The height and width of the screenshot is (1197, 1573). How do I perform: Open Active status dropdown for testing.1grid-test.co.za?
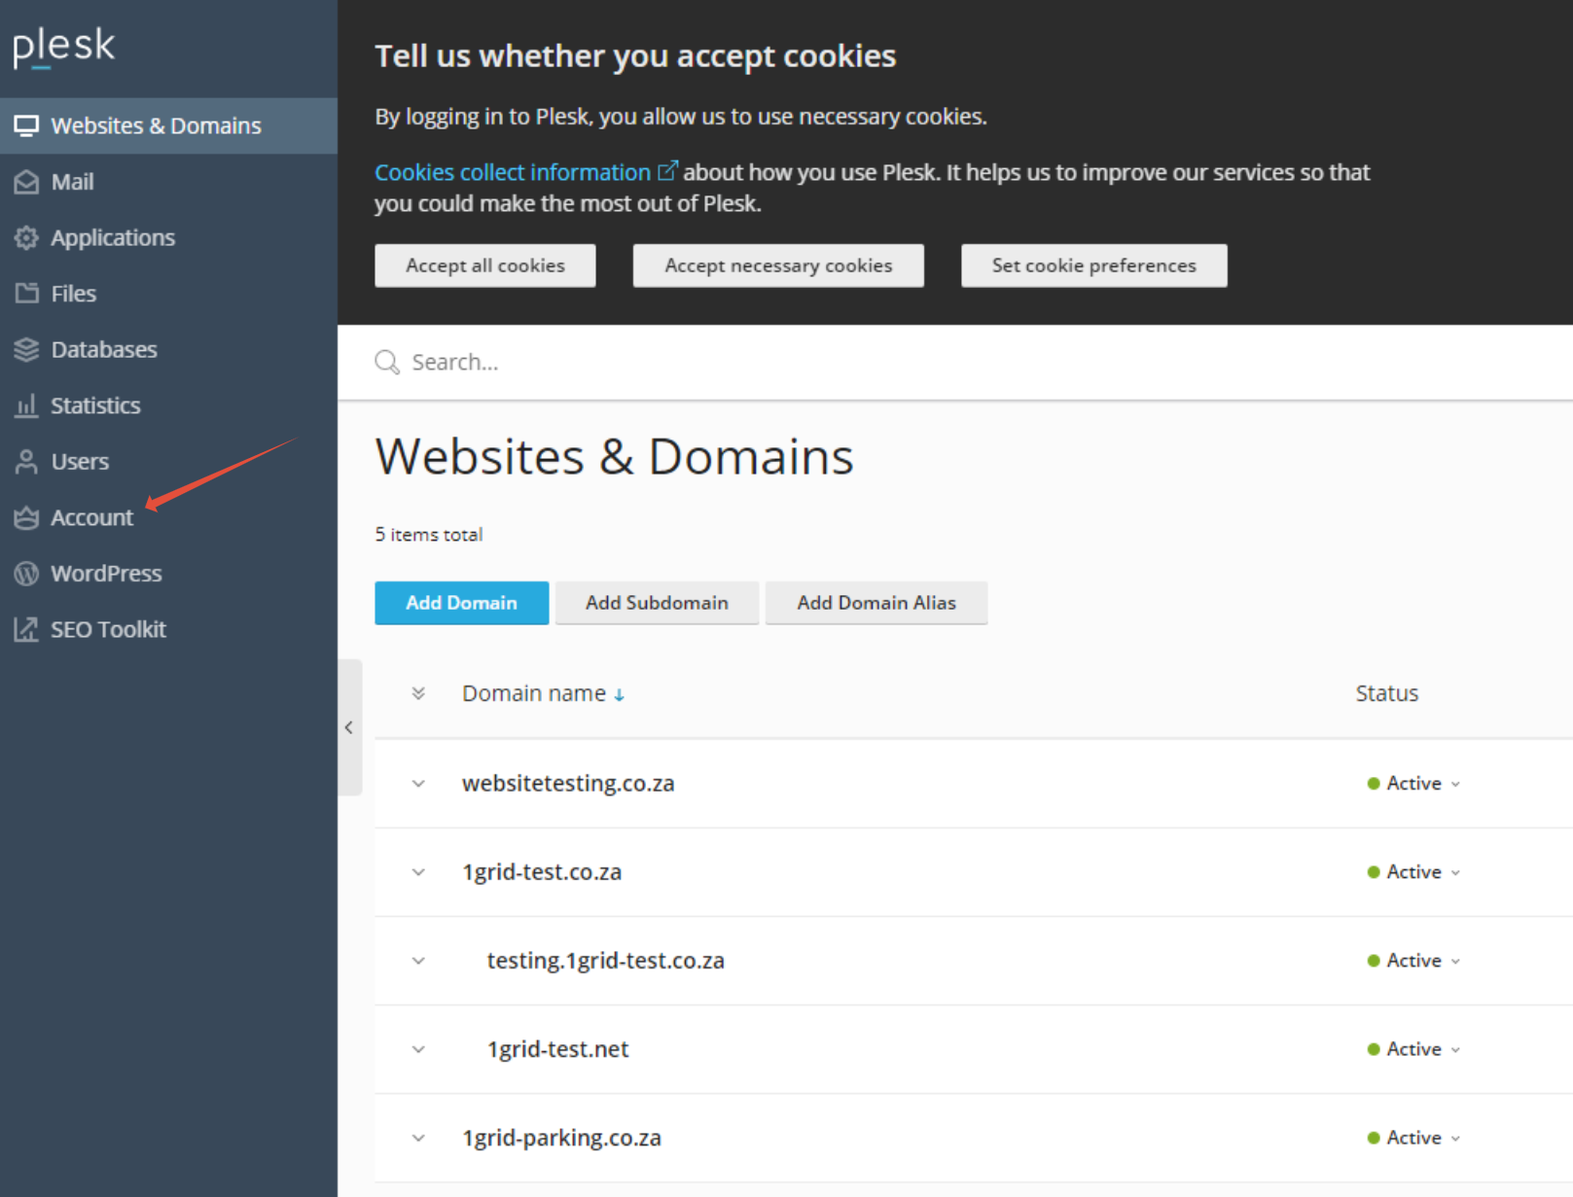pos(1413,961)
